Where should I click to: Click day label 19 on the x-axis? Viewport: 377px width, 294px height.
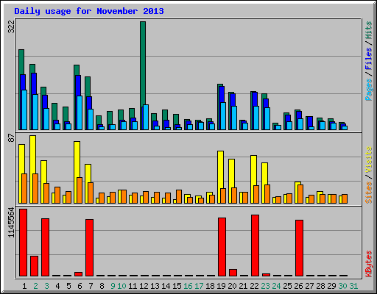221,286
